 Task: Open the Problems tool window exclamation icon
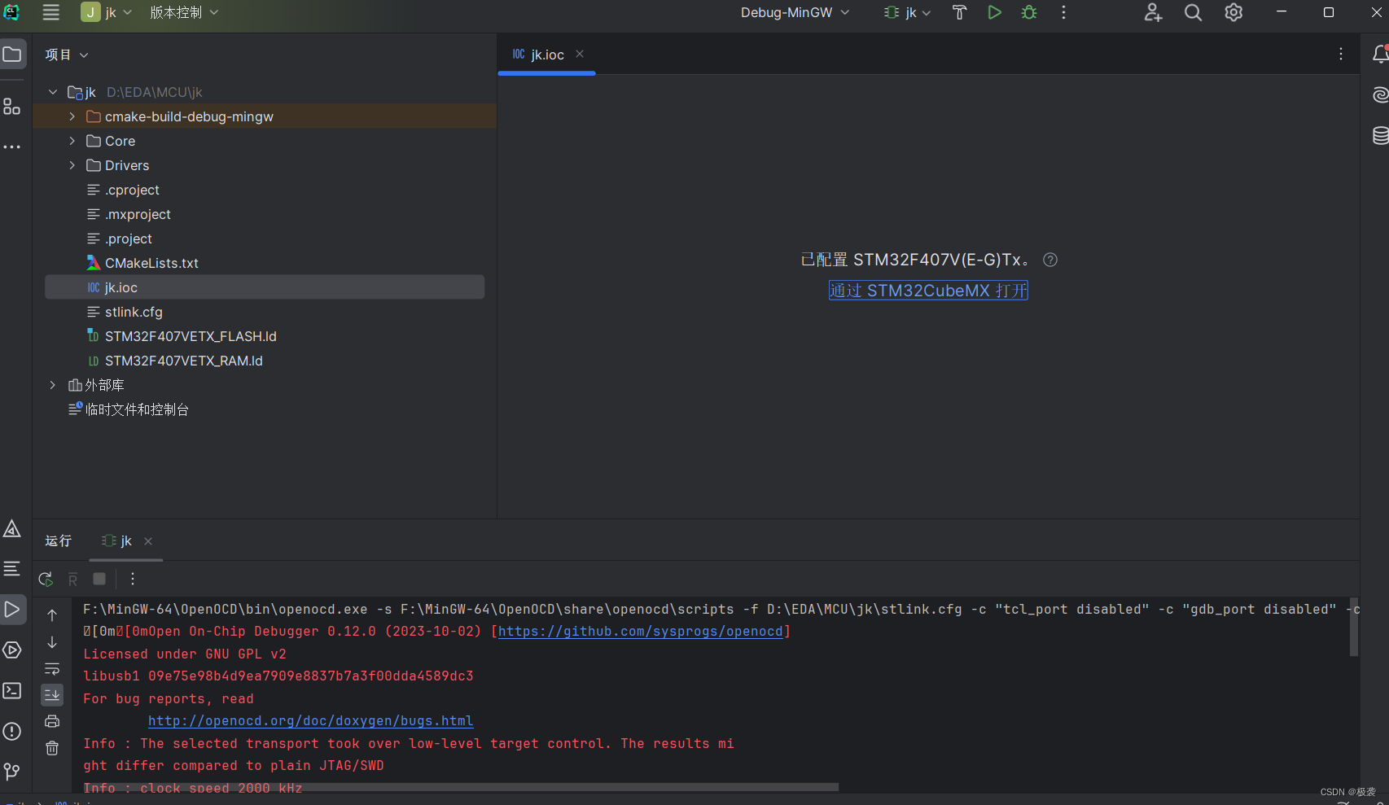pos(12,732)
